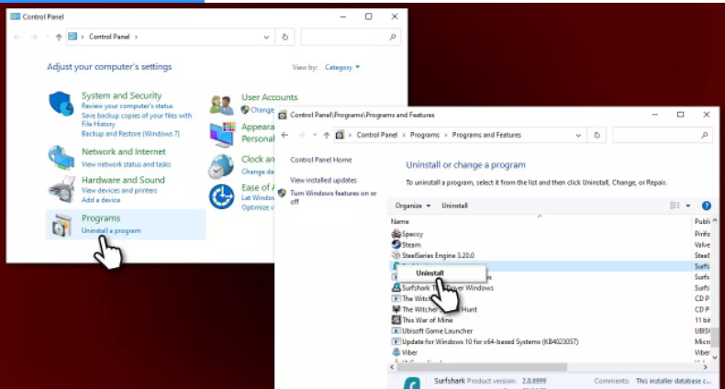The width and height of the screenshot is (725, 389).
Task: Click the horizontal scrollbar right arrow
Action: click(705, 367)
